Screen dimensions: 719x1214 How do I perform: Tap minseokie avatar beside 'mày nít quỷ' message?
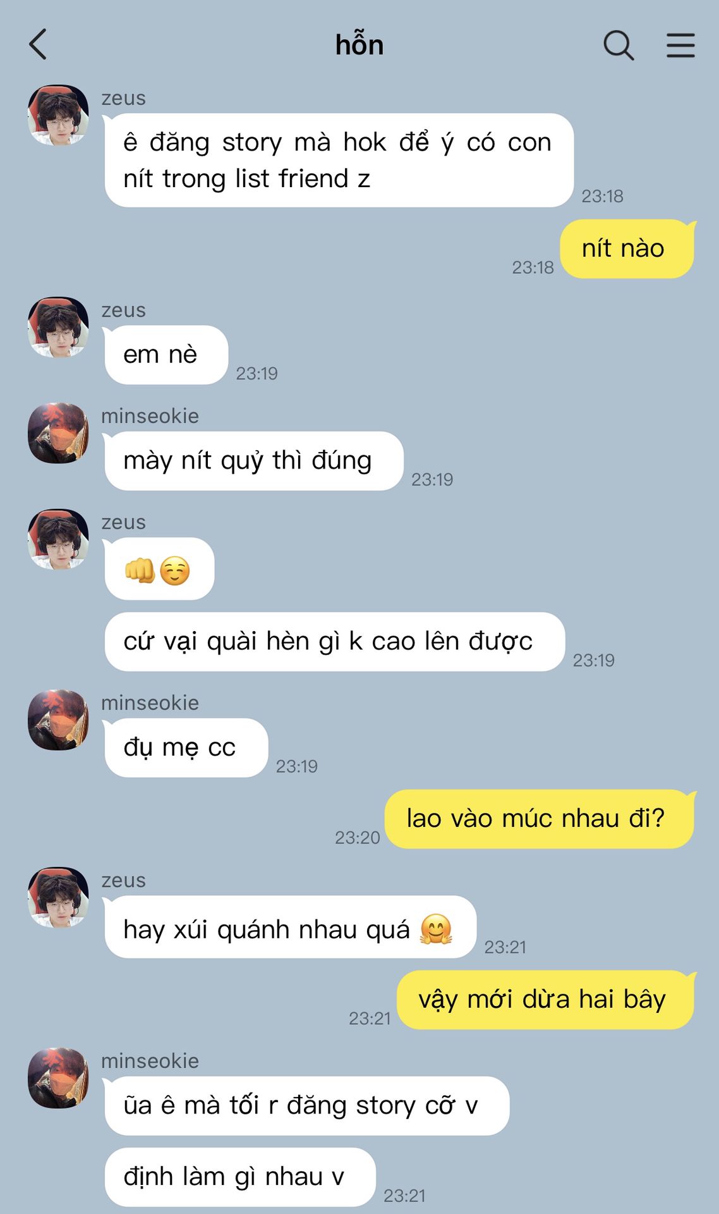pyautogui.click(x=58, y=433)
